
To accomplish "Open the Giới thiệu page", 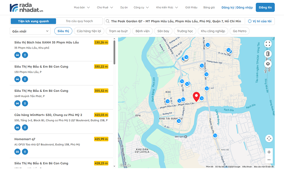I will click(x=191, y=7).
